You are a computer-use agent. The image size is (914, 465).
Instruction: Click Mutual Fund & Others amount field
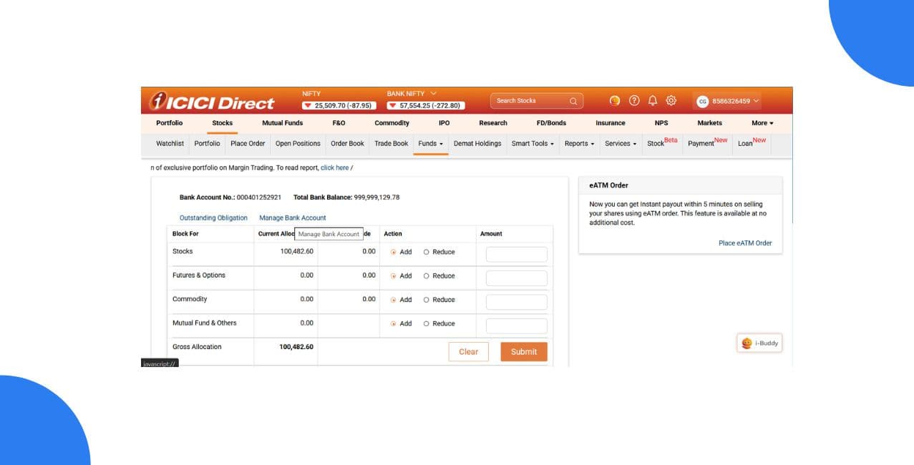[x=517, y=325]
